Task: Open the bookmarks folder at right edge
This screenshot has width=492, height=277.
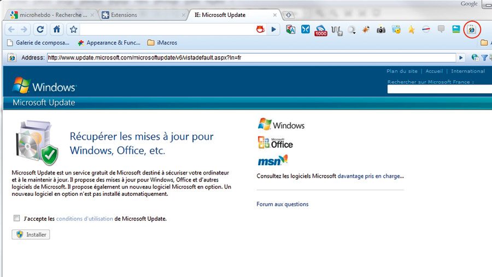Action: tap(485, 43)
